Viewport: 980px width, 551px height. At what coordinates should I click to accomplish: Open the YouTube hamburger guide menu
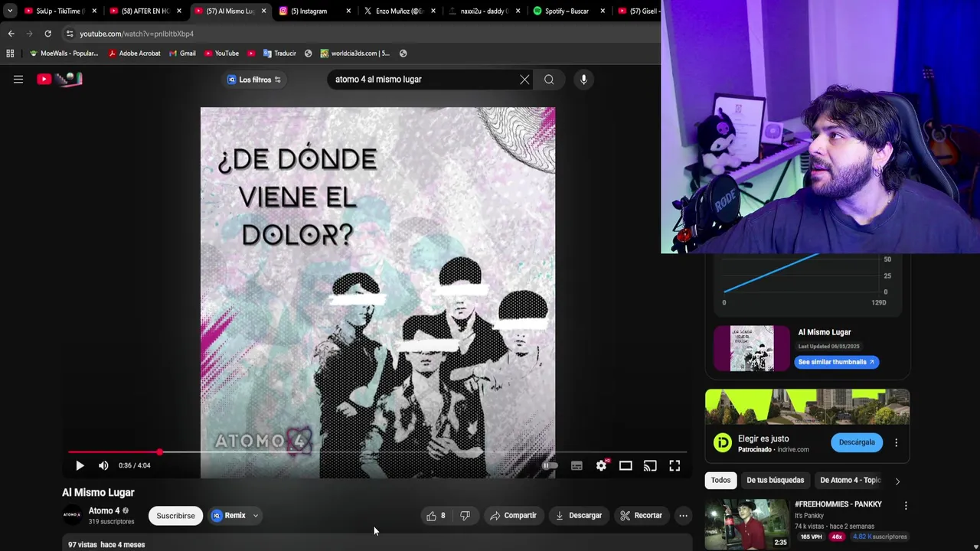18,80
